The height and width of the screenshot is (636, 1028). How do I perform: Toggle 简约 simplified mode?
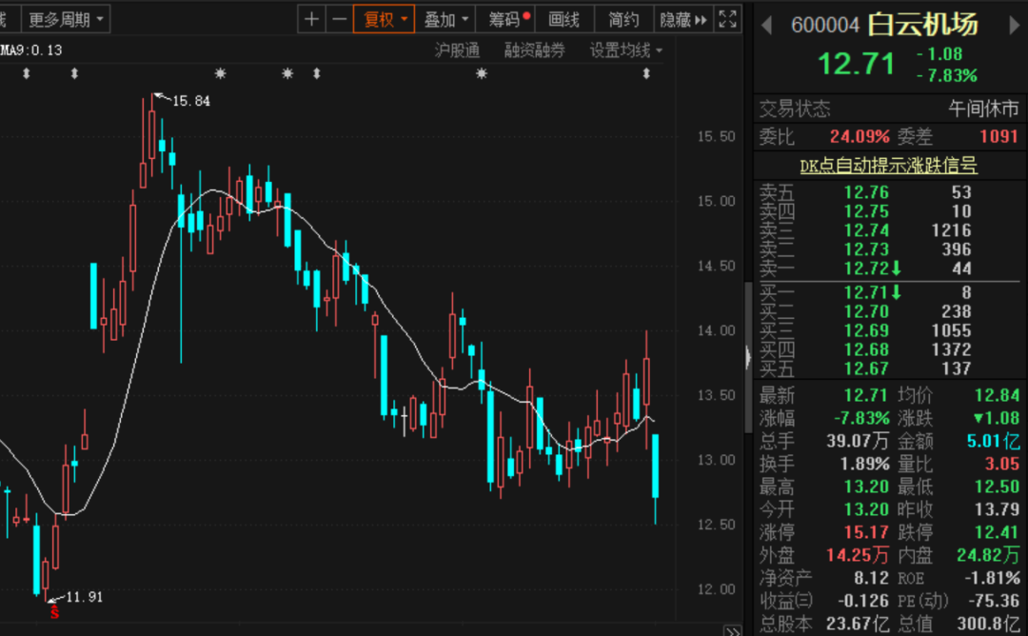(623, 19)
